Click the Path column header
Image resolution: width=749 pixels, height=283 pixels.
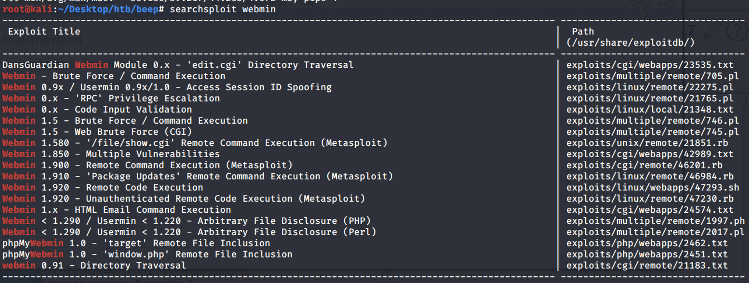coord(583,32)
